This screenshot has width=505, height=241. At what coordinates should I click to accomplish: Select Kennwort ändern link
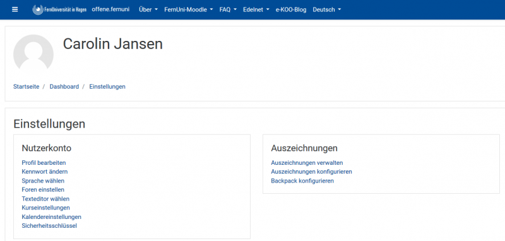pyautogui.click(x=45, y=172)
